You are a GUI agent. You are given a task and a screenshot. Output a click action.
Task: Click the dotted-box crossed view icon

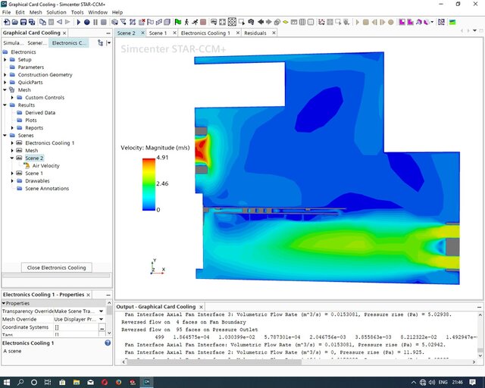tap(232, 22)
